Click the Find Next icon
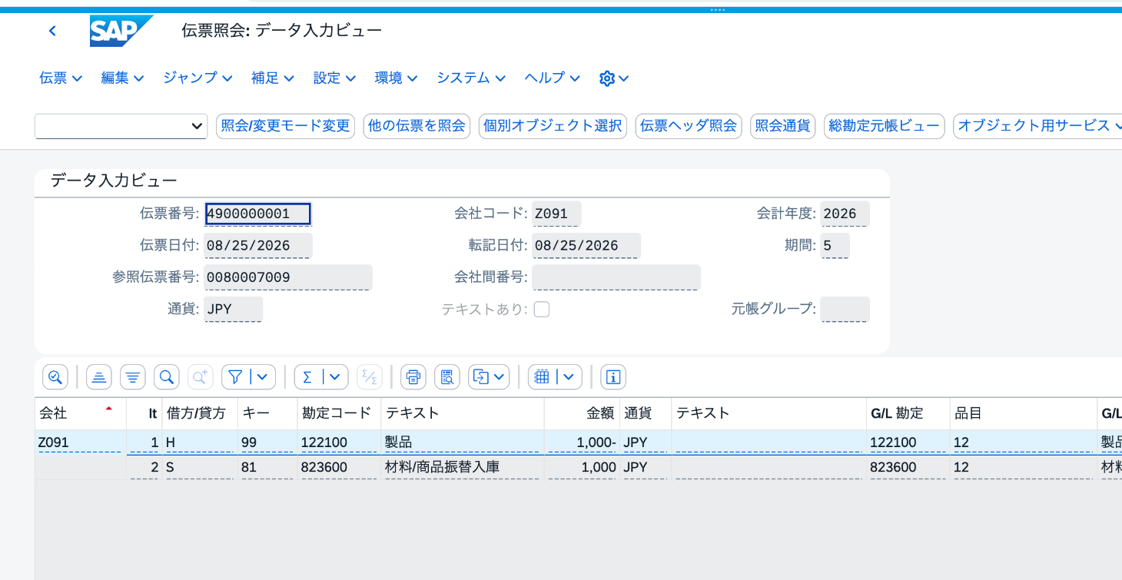 (x=201, y=376)
